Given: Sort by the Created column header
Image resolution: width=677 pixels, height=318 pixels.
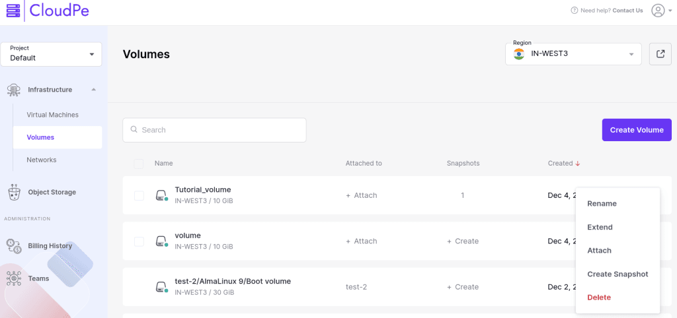Looking at the screenshot, I should (x=560, y=164).
